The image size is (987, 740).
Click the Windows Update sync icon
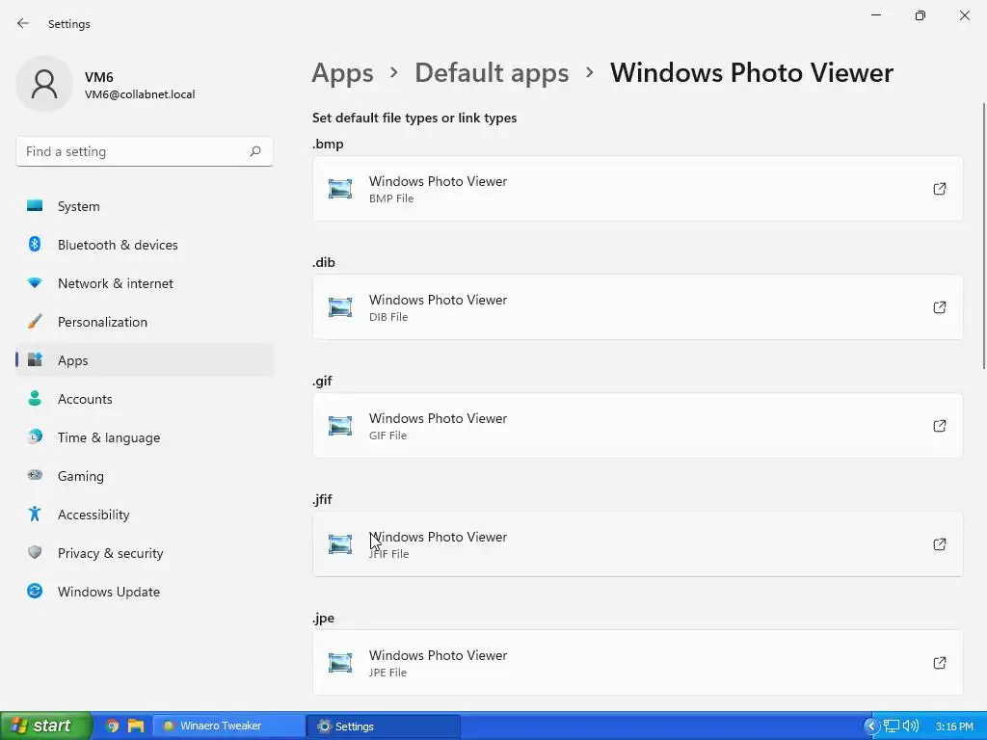[x=35, y=591]
